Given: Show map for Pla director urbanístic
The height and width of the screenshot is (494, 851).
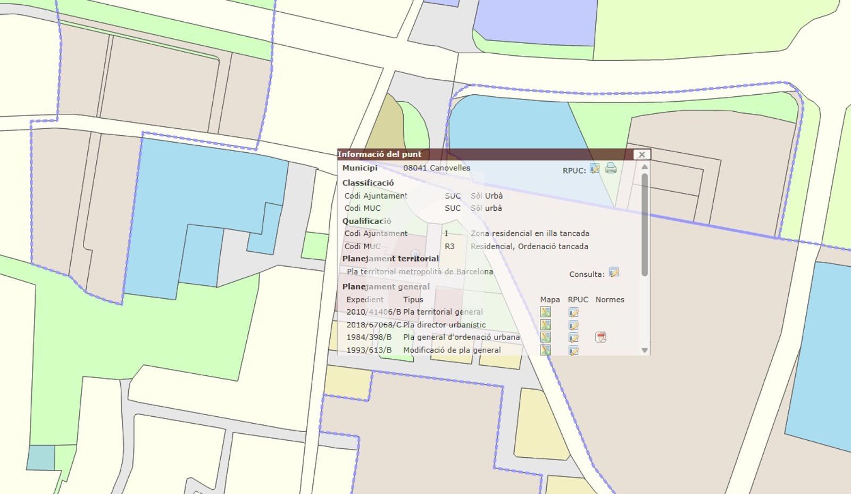Looking at the screenshot, I should coord(545,325).
